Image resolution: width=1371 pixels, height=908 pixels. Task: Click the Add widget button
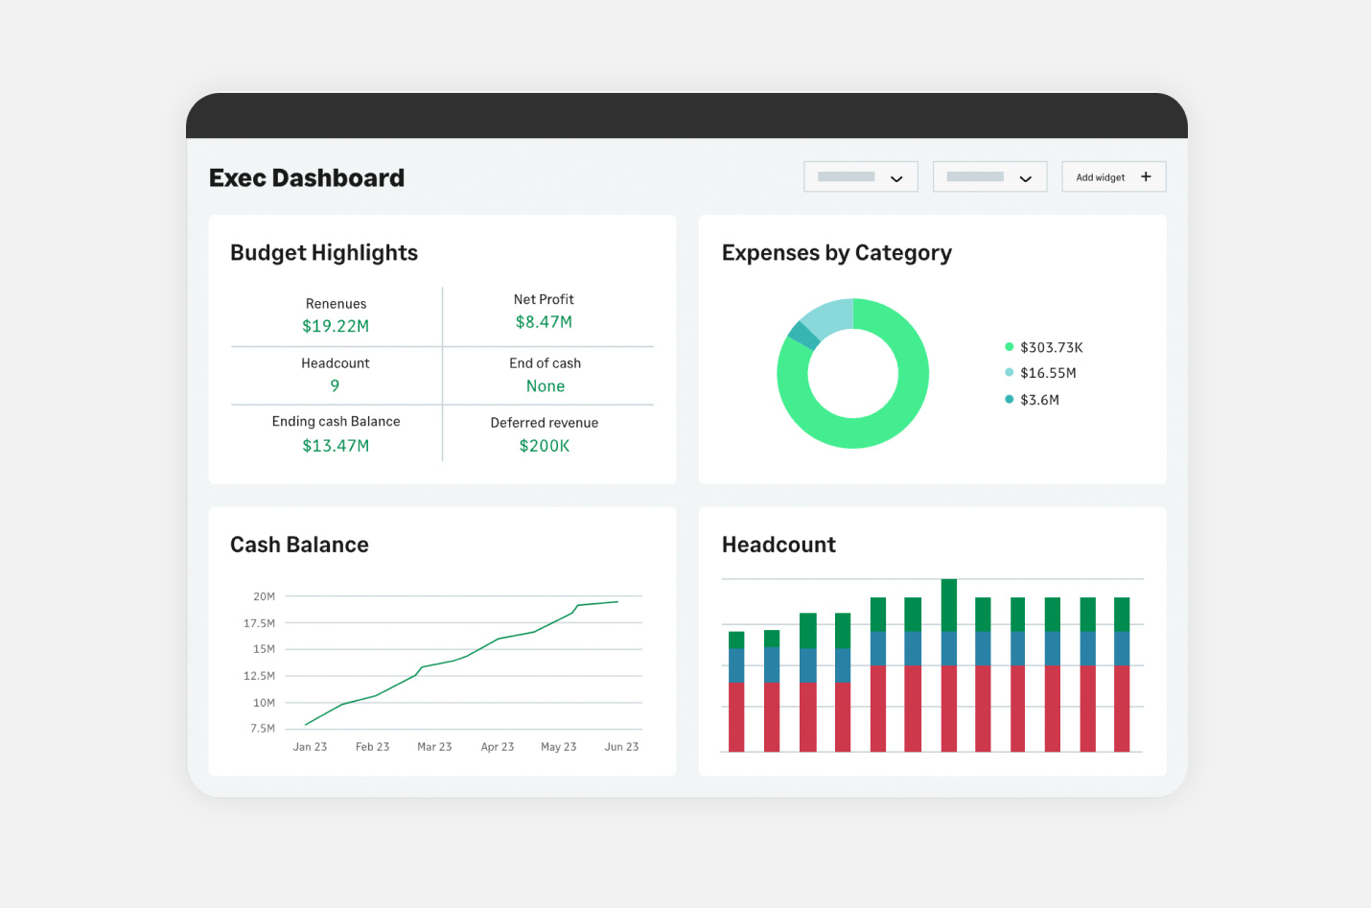click(x=1113, y=176)
